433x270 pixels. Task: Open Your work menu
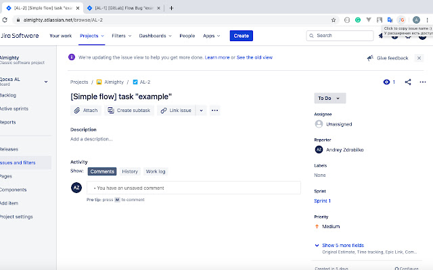coord(60,36)
